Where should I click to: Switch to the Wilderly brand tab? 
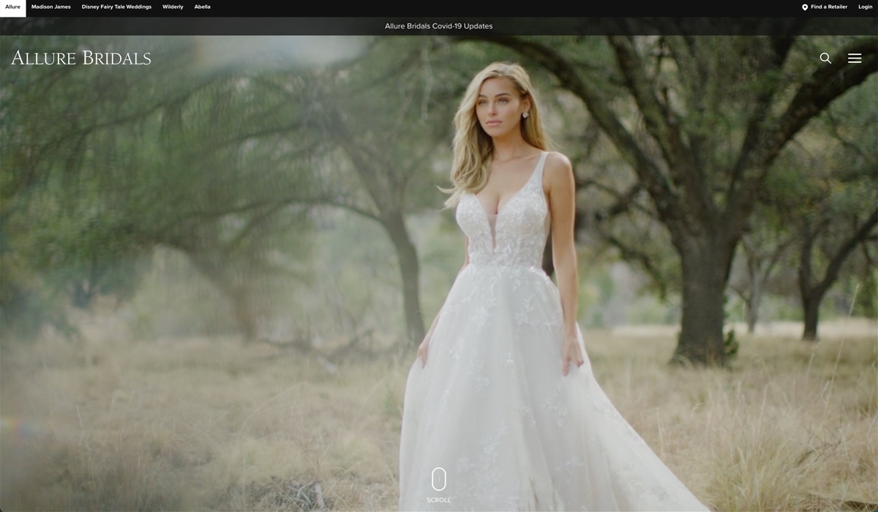(173, 7)
